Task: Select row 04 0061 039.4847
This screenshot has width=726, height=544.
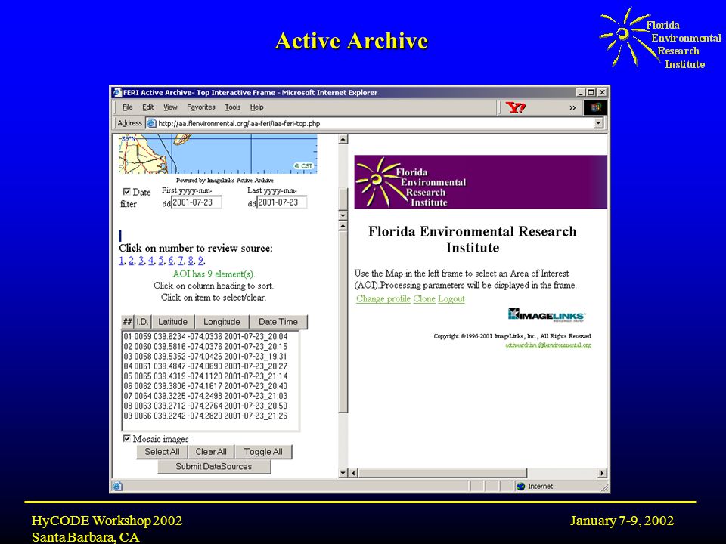Action: coord(206,366)
